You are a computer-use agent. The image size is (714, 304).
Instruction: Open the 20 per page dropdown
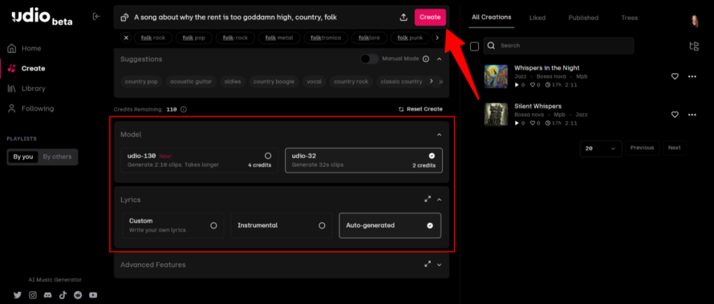600,149
